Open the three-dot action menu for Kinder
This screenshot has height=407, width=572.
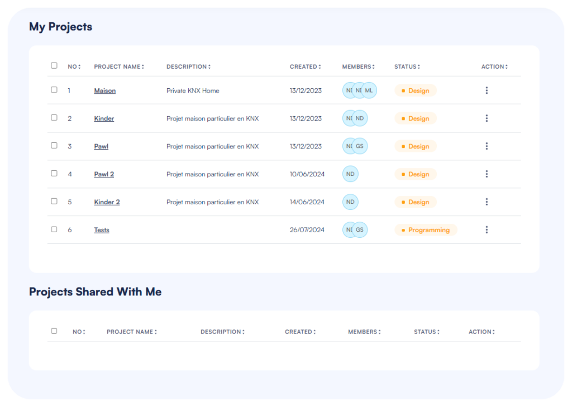(x=487, y=118)
